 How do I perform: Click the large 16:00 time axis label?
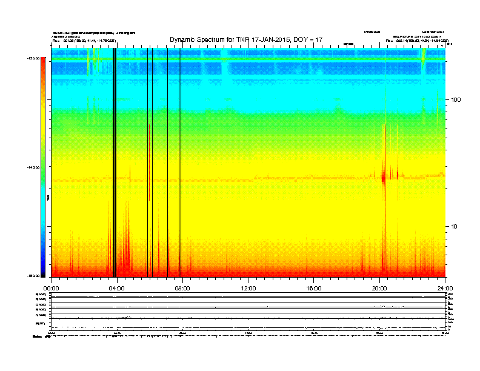314,289
